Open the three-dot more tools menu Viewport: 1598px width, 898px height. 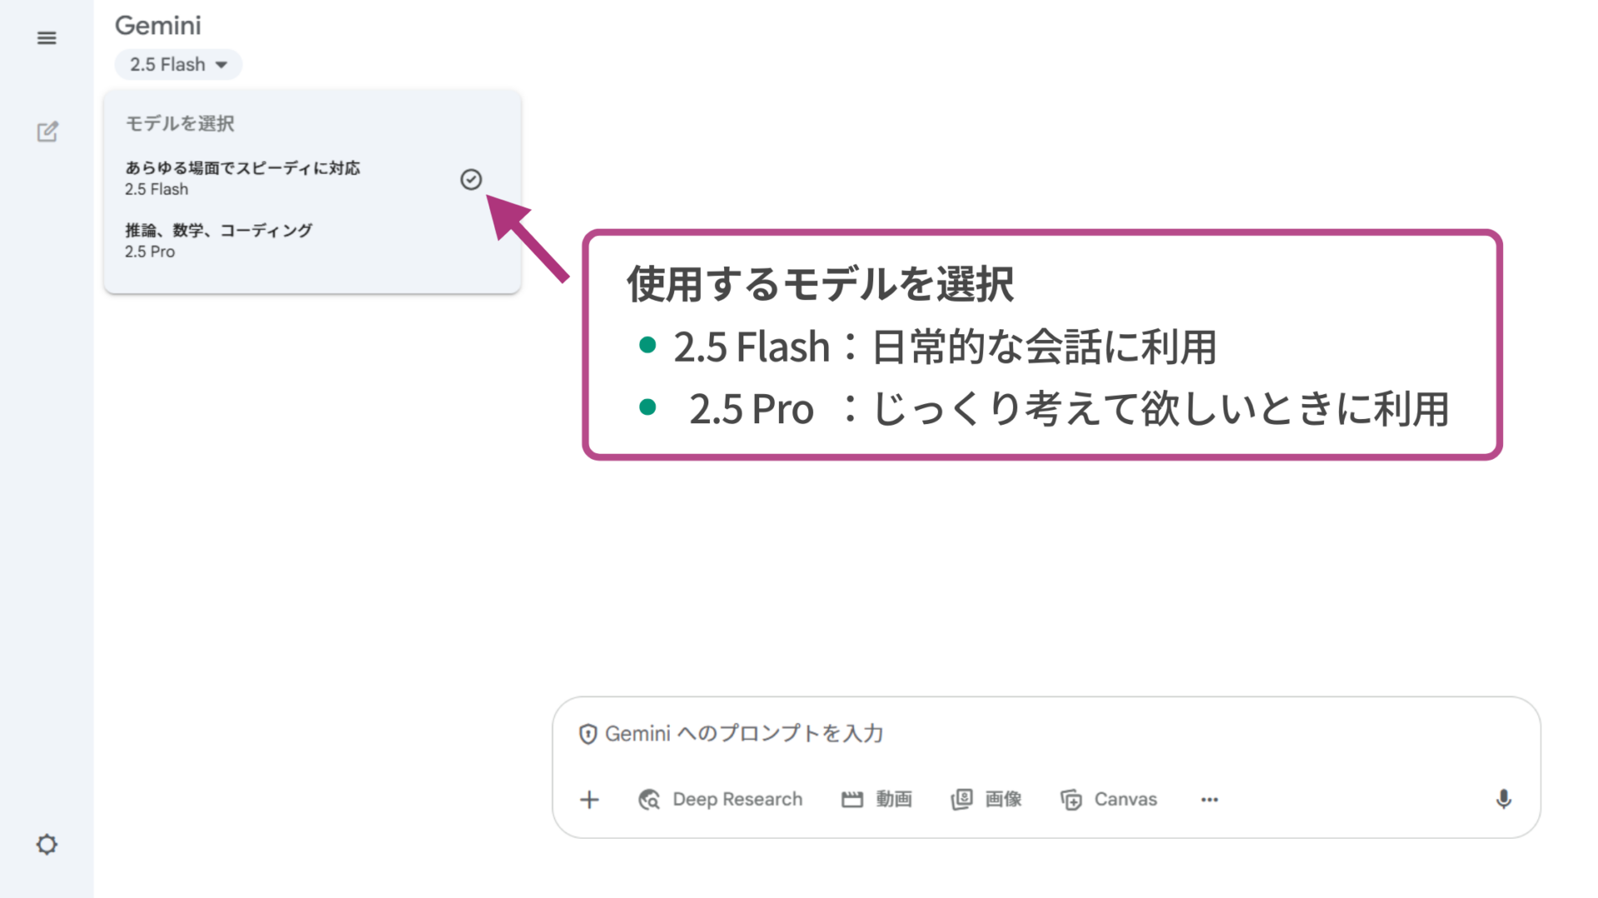click(1209, 800)
